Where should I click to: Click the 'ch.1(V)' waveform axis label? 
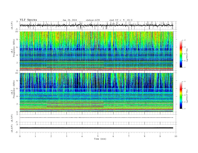point(12,25)
